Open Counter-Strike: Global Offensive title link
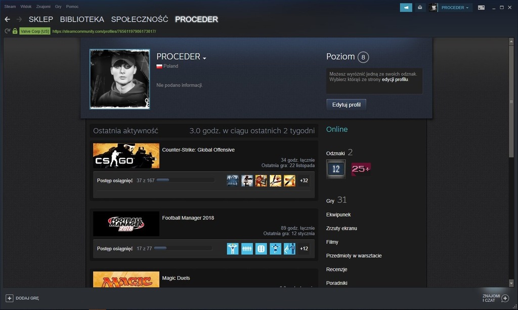This screenshot has height=310, width=518. pos(198,150)
